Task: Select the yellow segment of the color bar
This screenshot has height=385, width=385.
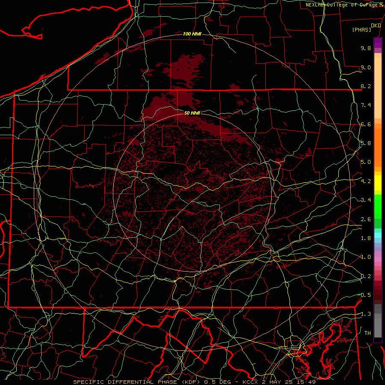Action: pyautogui.click(x=378, y=183)
